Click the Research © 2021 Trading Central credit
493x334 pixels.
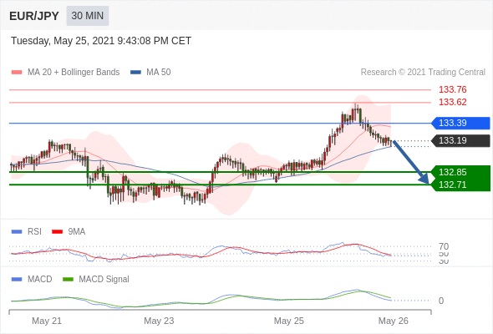423,73
